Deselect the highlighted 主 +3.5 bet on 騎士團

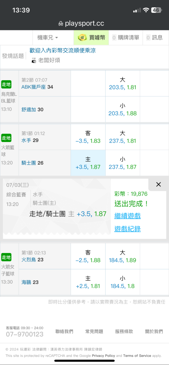pos(88,163)
